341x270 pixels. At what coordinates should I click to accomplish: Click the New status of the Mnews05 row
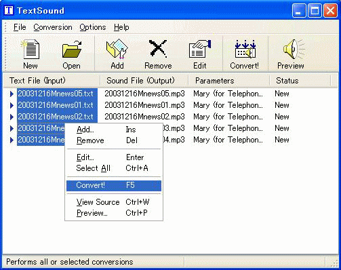pyautogui.click(x=282, y=94)
